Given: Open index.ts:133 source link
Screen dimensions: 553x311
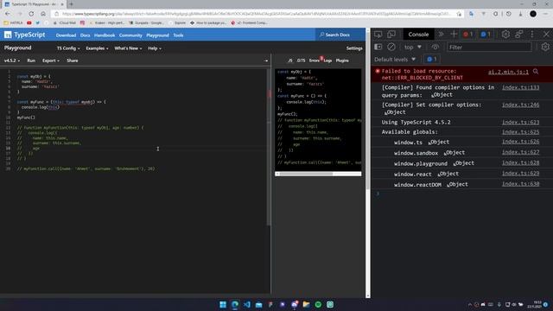Looking at the screenshot, I should coord(520,87).
